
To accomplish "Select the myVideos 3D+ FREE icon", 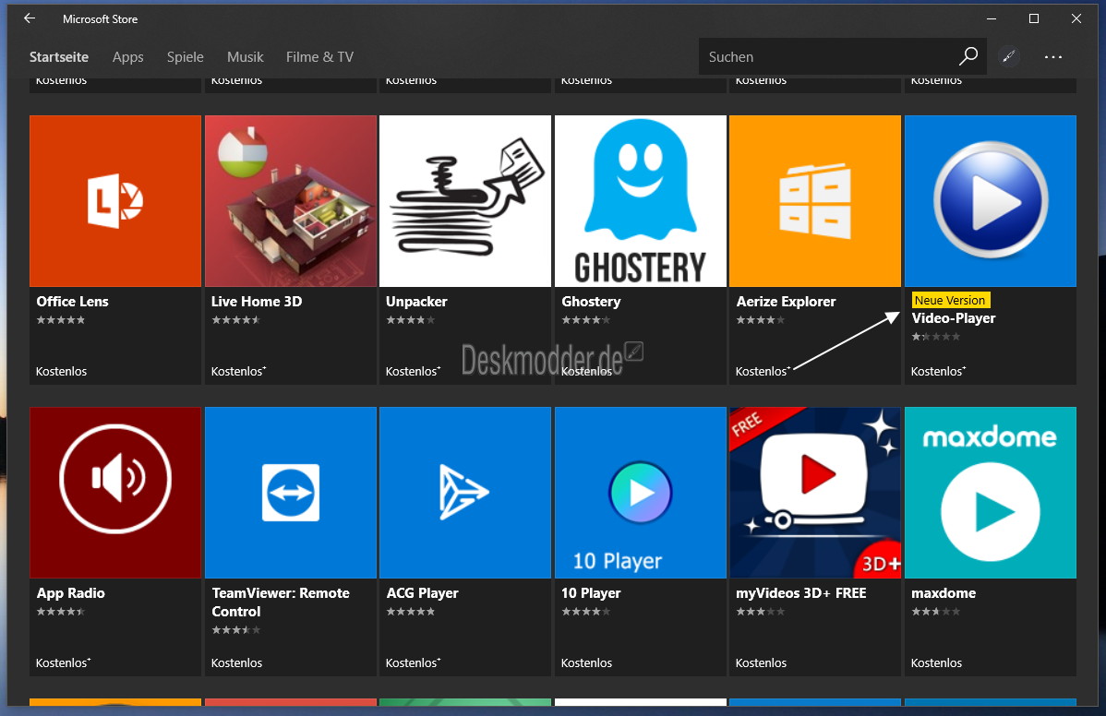I will pyautogui.click(x=815, y=493).
